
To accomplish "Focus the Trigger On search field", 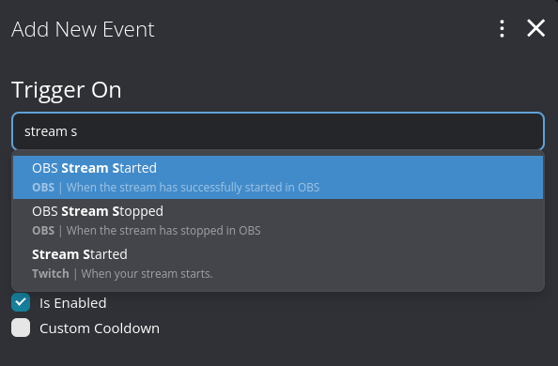I will [x=278, y=131].
